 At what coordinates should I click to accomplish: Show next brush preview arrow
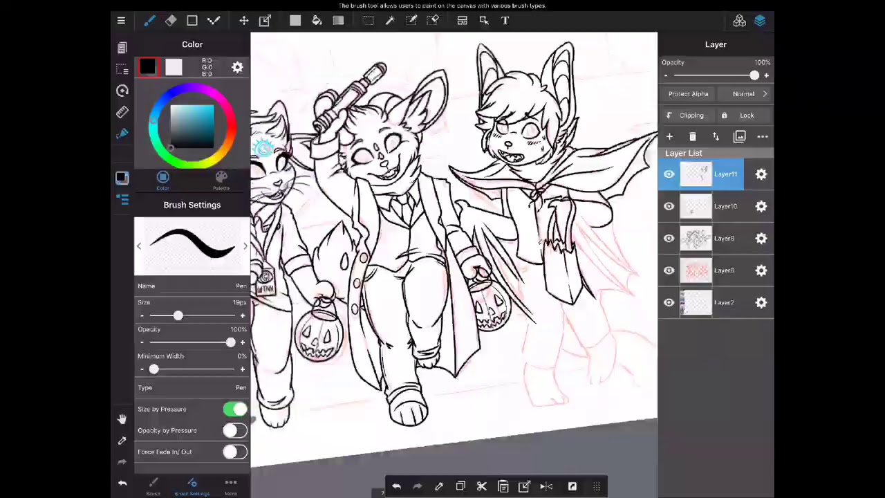tap(245, 246)
